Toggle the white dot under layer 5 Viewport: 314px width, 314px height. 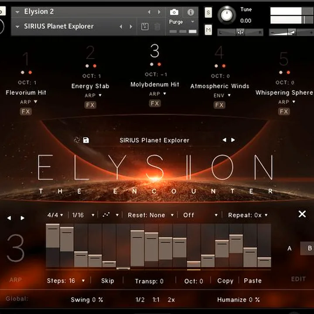(281, 72)
